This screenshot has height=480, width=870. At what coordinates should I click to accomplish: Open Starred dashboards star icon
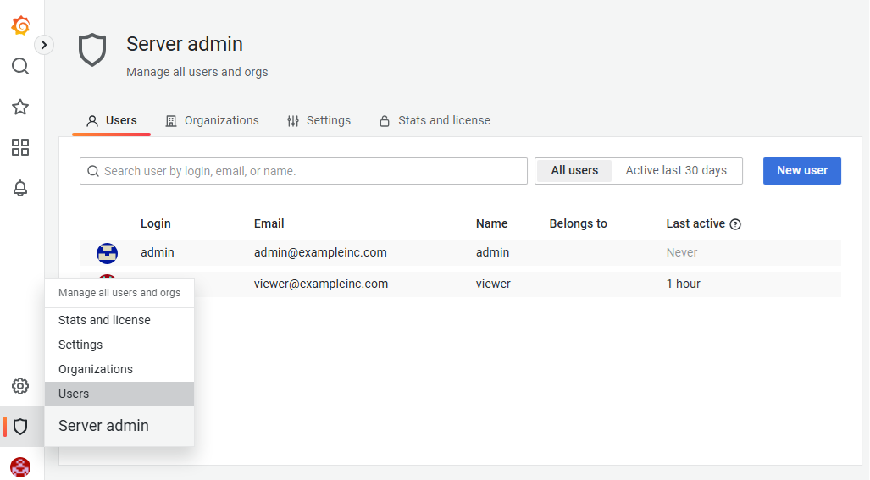point(20,107)
